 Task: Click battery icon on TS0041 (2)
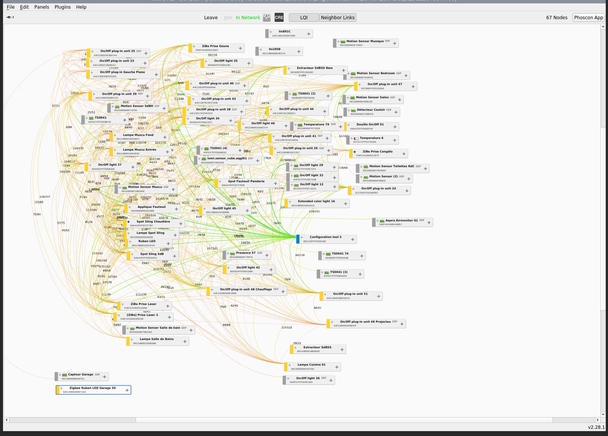295,94
